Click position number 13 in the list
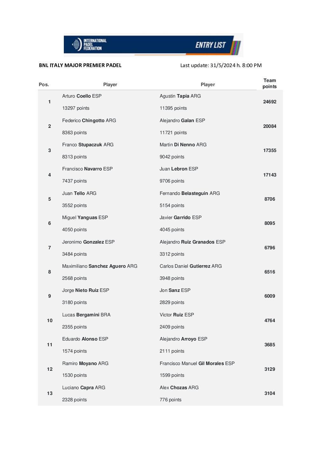336x476 pixels. point(50,393)
